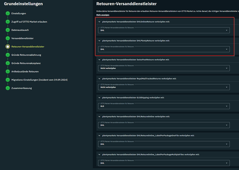Click green circle beside Gründe Retourenablehnung
Image resolution: width=239 pixels, height=170 pixels.
point(8,55)
